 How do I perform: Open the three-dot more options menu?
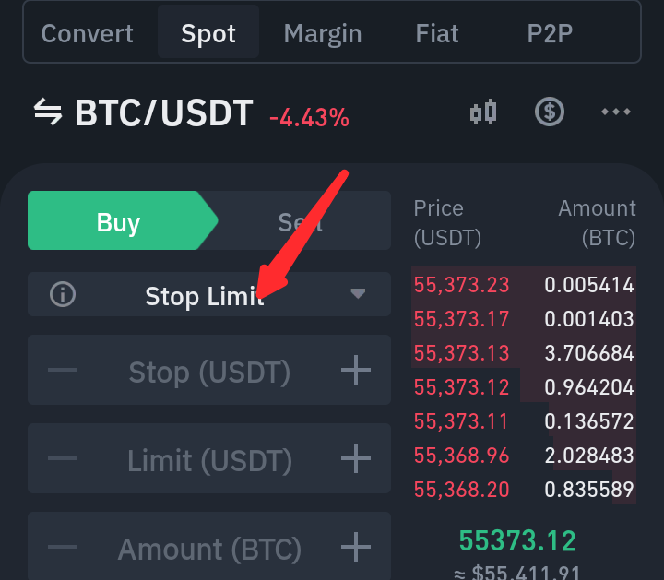pos(616,112)
